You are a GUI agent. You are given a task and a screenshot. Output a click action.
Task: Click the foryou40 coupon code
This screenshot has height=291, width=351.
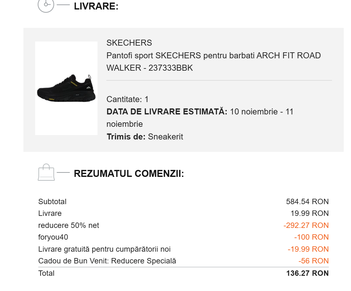(x=53, y=237)
